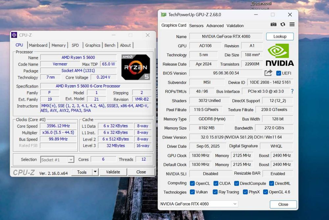The height and width of the screenshot is (220, 329).
Task: Click the CPU name AMD Ryzen 5 5600
Action: pos(78,57)
